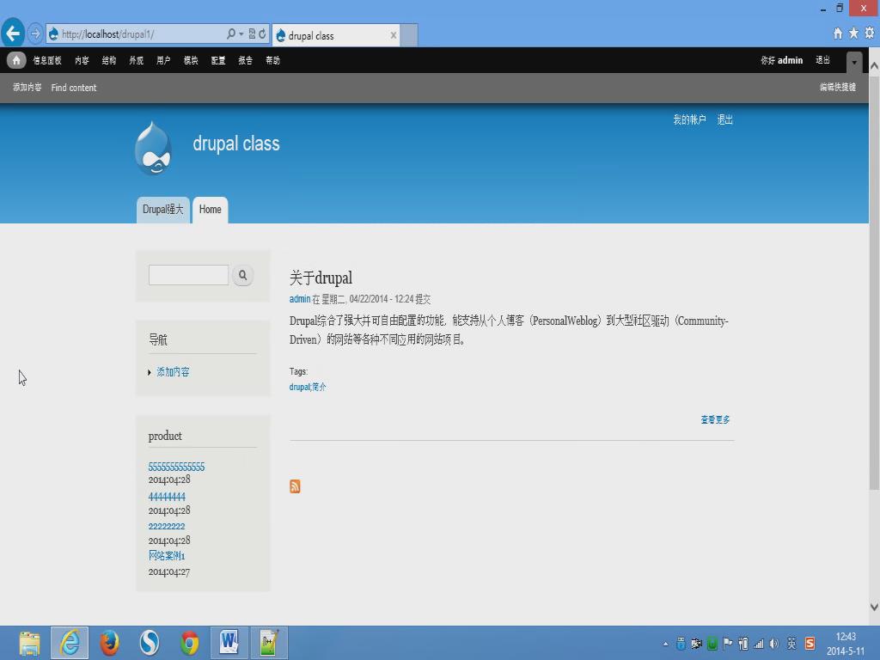Screen dimensions: 880x660
Task: Open product link 网站案例1
Action: pyautogui.click(x=167, y=556)
